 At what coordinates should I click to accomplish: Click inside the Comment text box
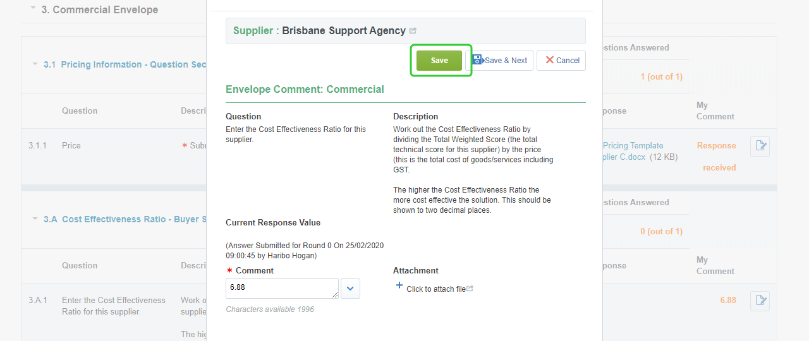[281, 288]
